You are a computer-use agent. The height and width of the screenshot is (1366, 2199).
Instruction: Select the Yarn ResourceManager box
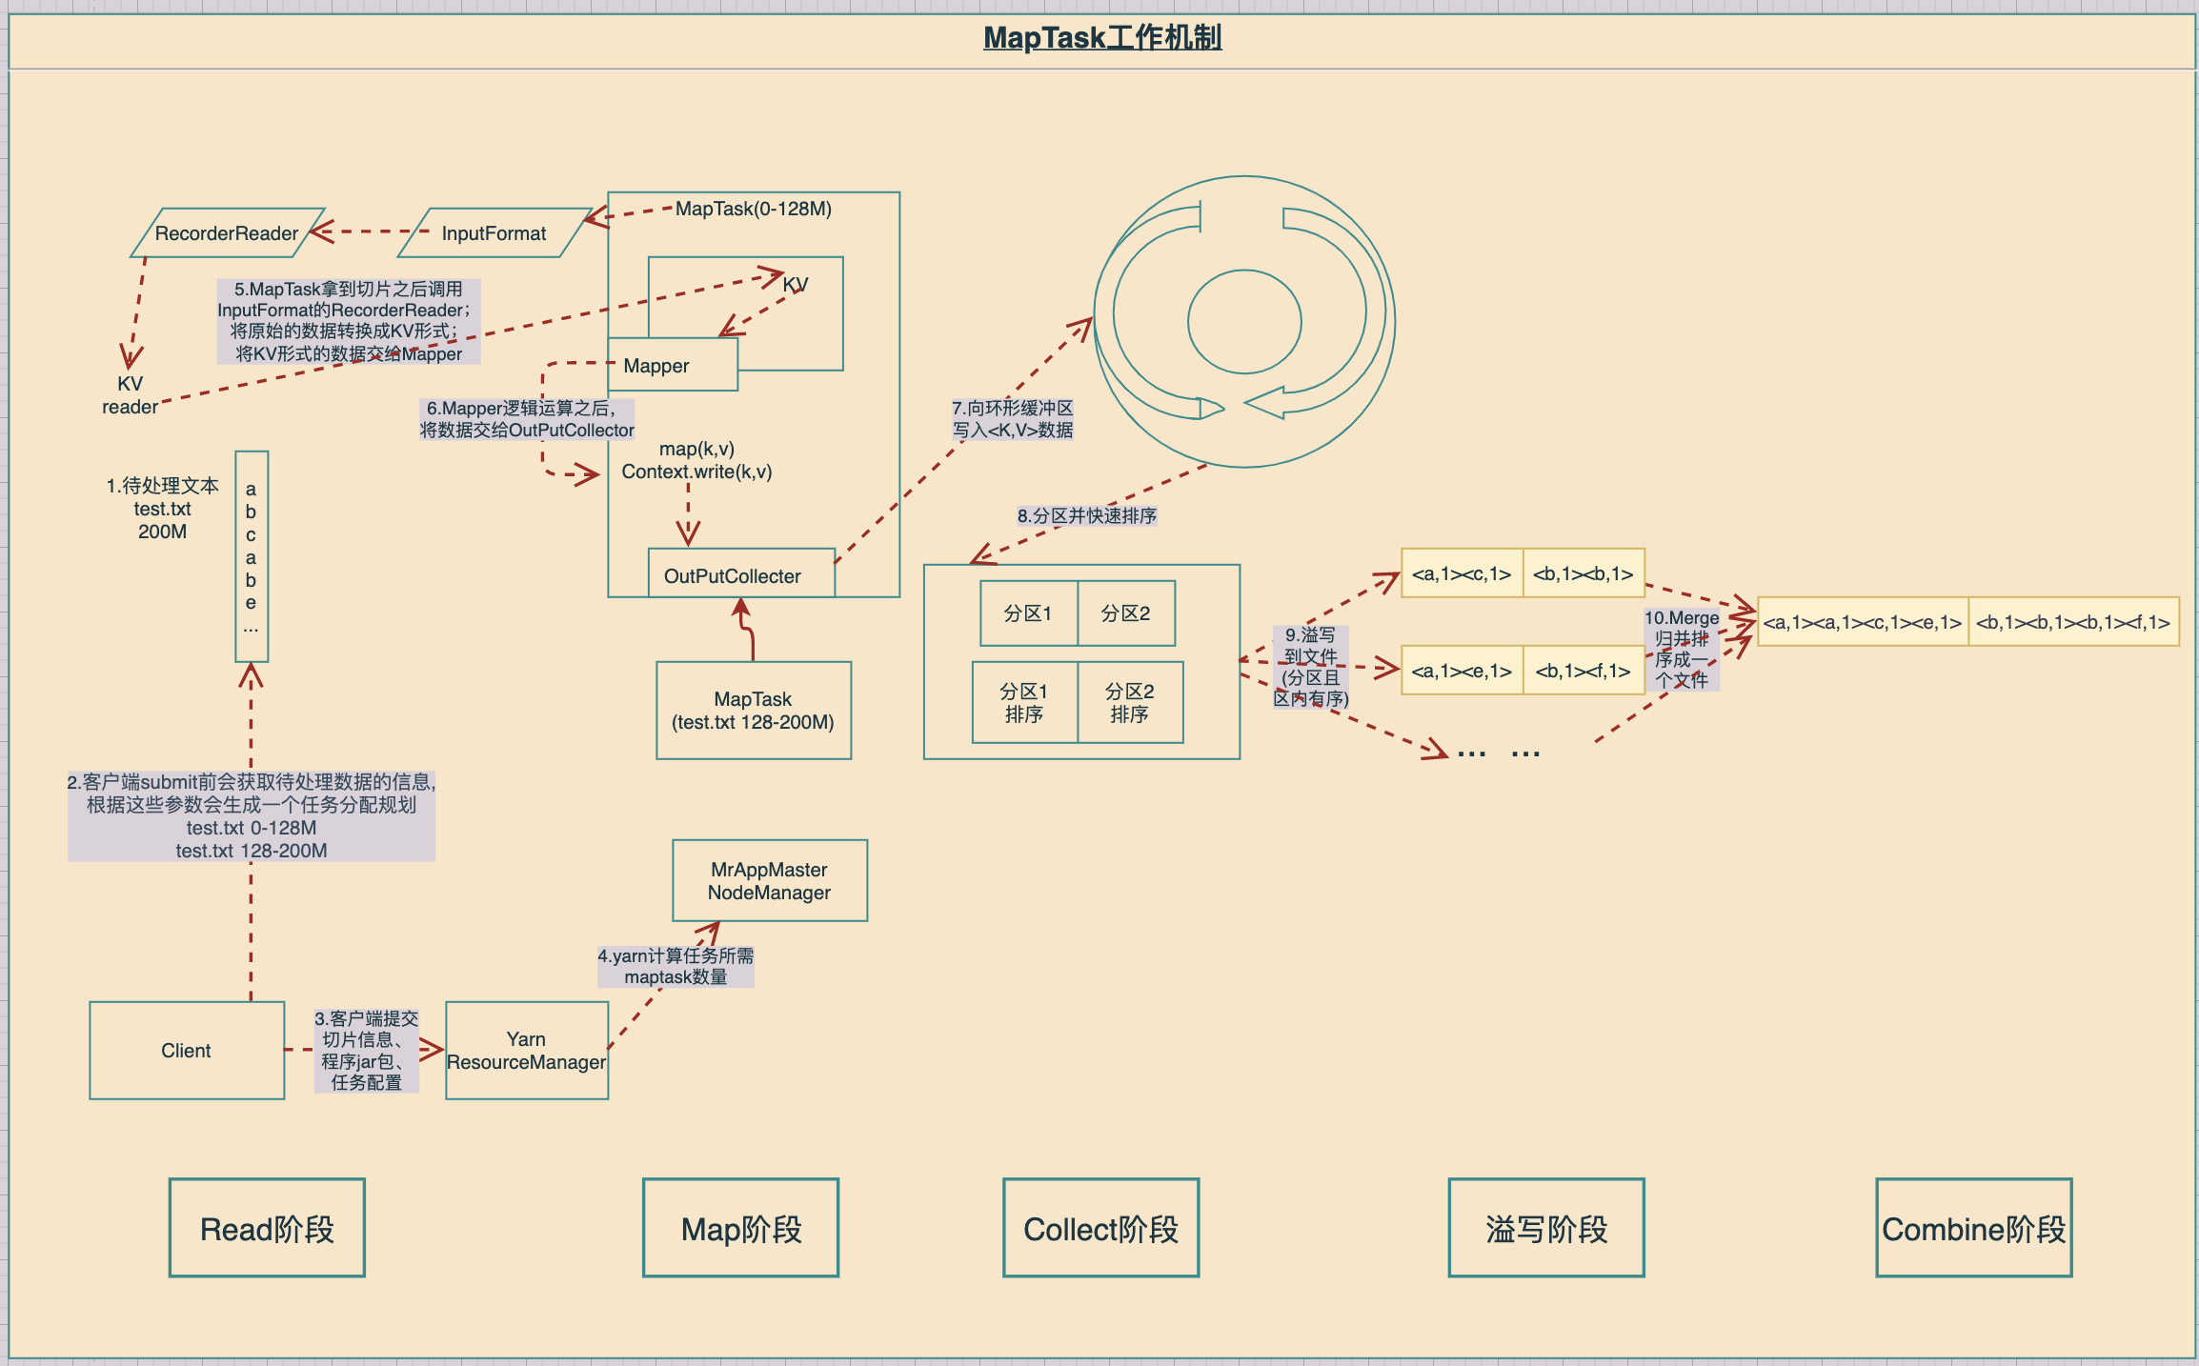coord(526,1051)
